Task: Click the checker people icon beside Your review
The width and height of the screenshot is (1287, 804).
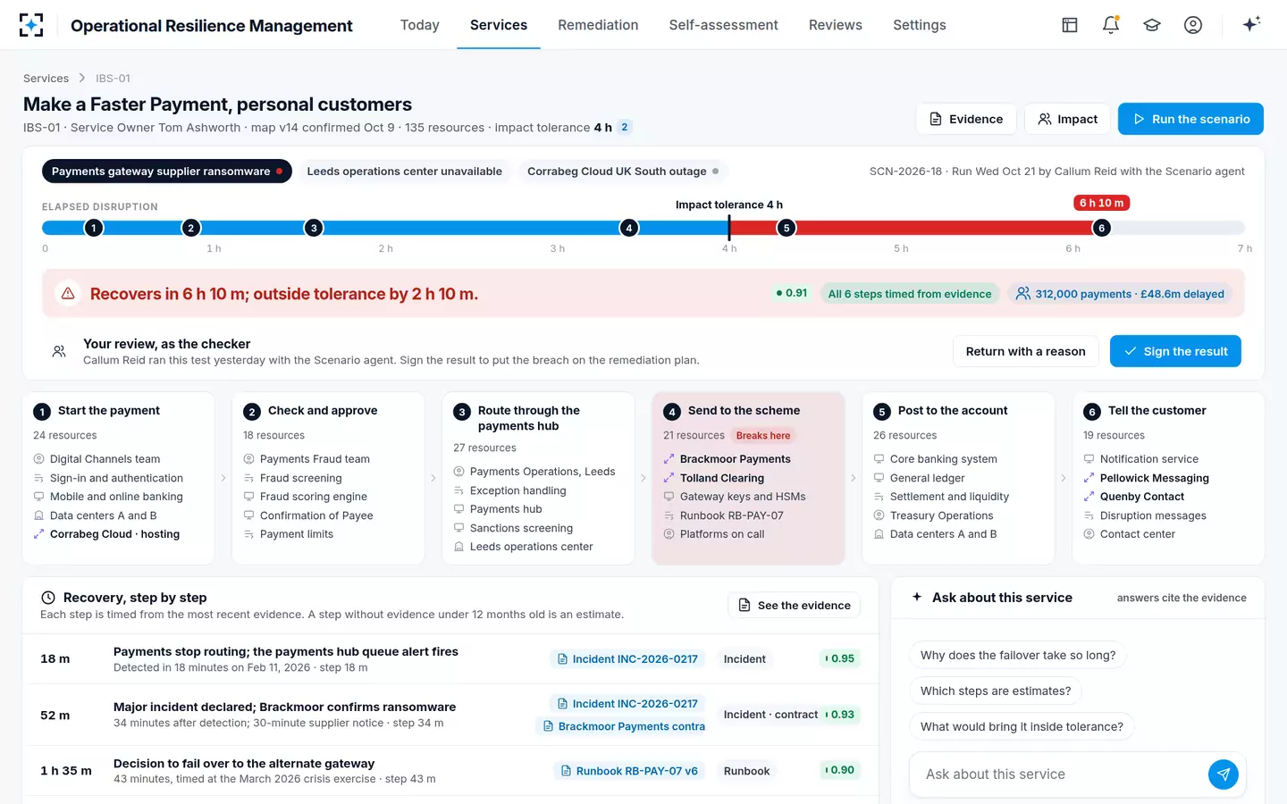Action: [x=59, y=351]
